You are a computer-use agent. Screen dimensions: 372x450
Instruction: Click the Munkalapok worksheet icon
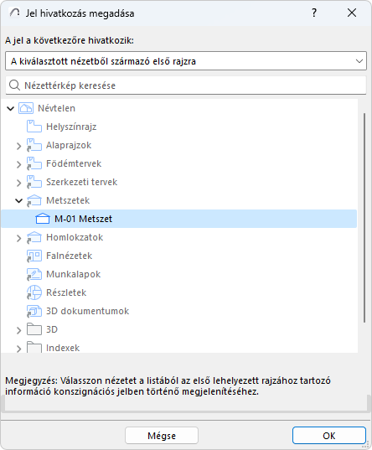pyautogui.click(x=34, y=274)
